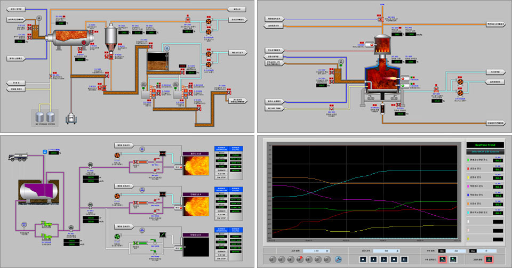This screenshot has width=512, height=268.
Task: Toggle the red series checkbox in trend legend
Action: coord(468,168)
